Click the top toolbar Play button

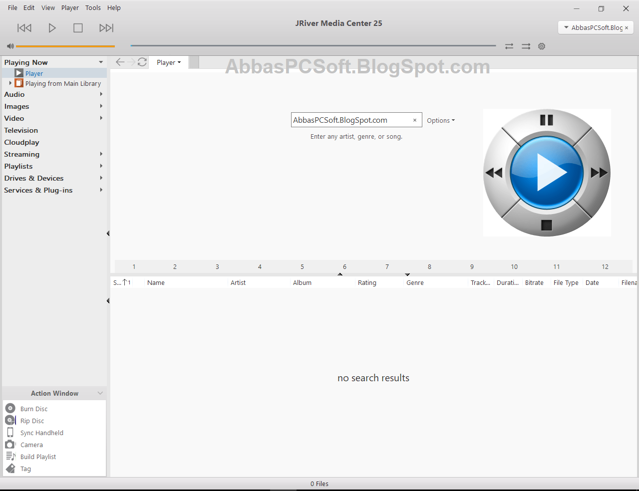(52, 28)
